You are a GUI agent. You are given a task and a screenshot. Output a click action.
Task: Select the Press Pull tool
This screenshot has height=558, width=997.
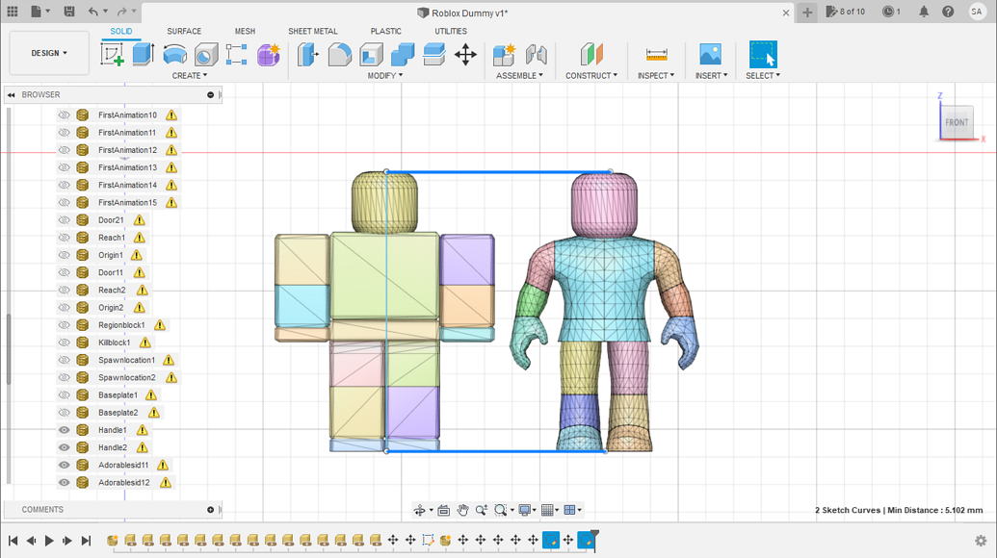pyautogui.click(x=308, y=55)
